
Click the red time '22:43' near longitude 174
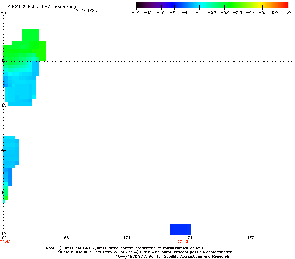coord(183,242)
